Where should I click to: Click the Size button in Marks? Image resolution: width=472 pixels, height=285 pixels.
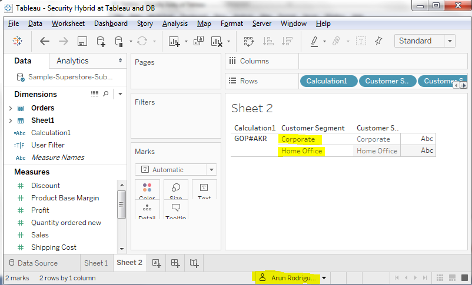point(176,190)
